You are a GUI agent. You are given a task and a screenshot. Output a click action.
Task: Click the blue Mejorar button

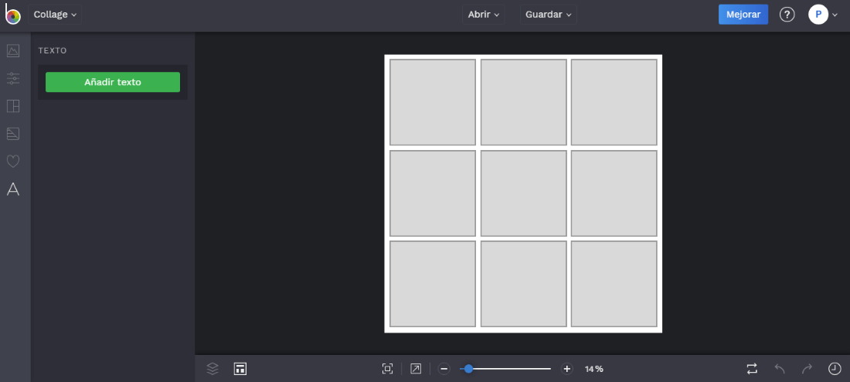click(743, 15)
